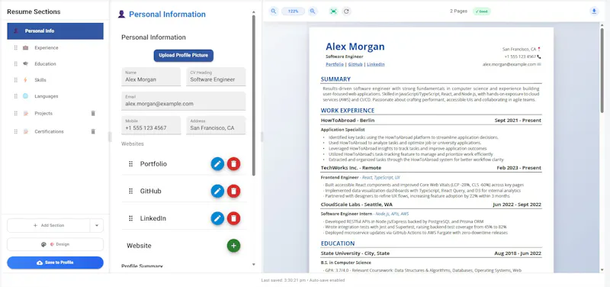This screenshot has width=610, height=287.
Task: Click the form scroll-down arrow
Action: tap(254, 264)
